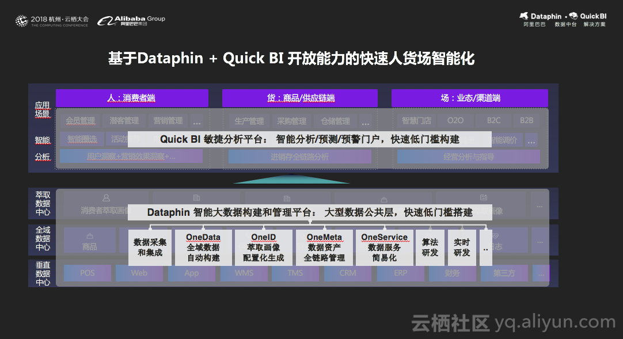Screen dimensions: 623x339
Task: Click the OneID 萃取画像配置化生成 card
Action: point(264,247)
